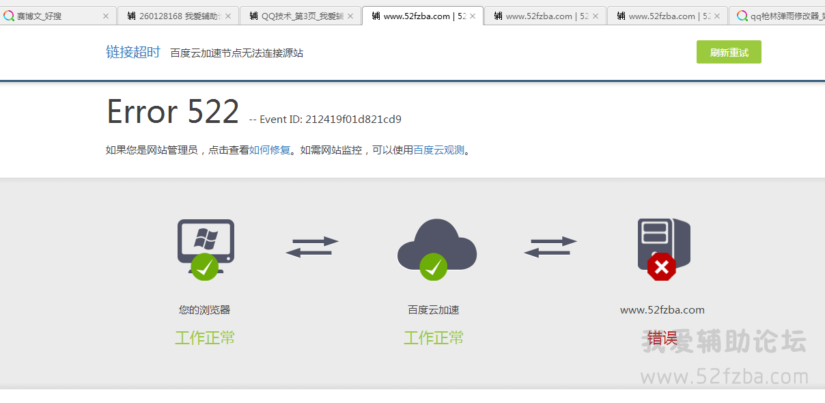825x403 pixels.
Task: Click the favicon of the 赛博文_好搜 tab
Action: pyautogui.click(x=9, y=16)
